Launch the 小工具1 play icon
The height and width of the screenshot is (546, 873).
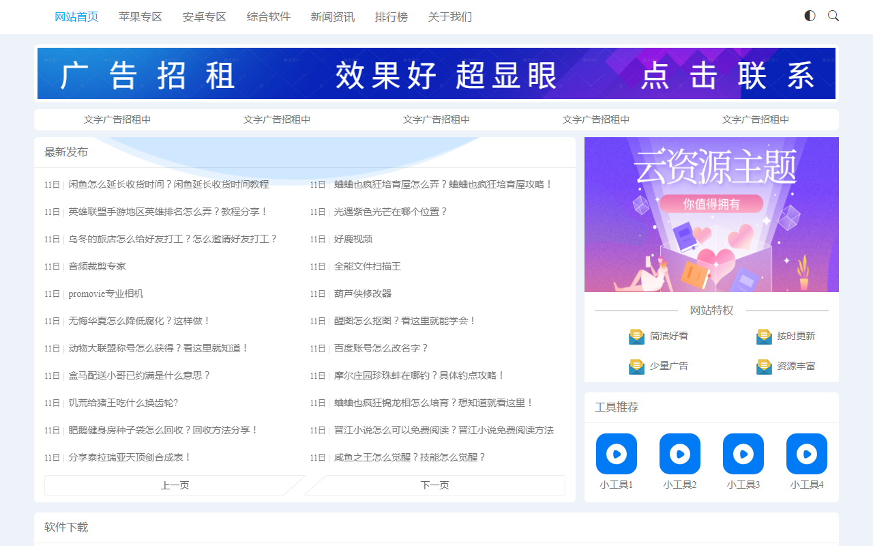617,454
